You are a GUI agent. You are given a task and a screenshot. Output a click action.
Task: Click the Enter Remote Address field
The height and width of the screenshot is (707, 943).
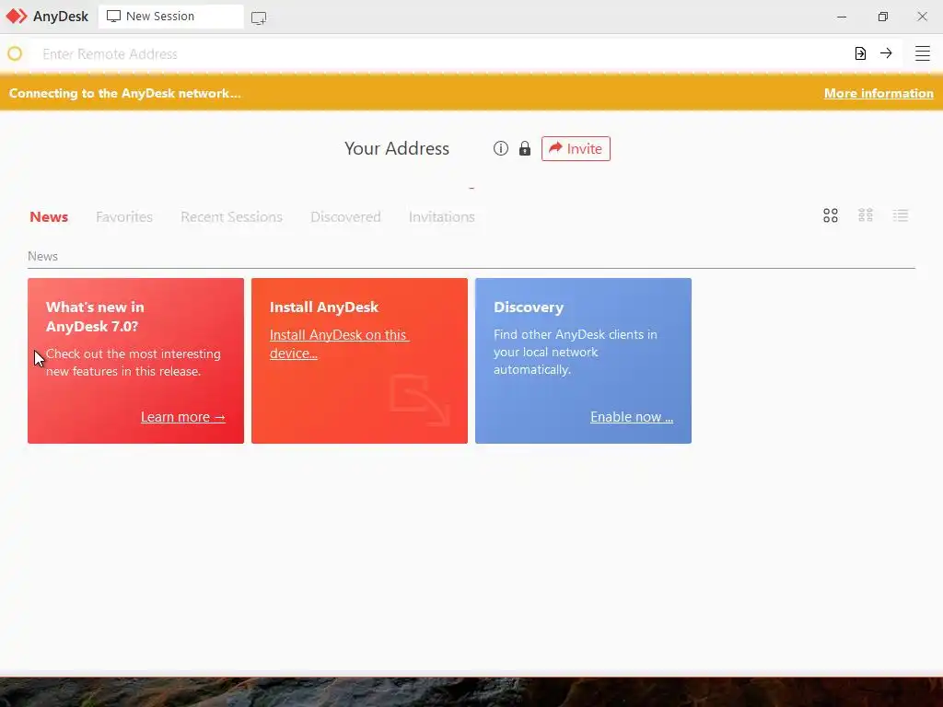[x=442, y=53]
